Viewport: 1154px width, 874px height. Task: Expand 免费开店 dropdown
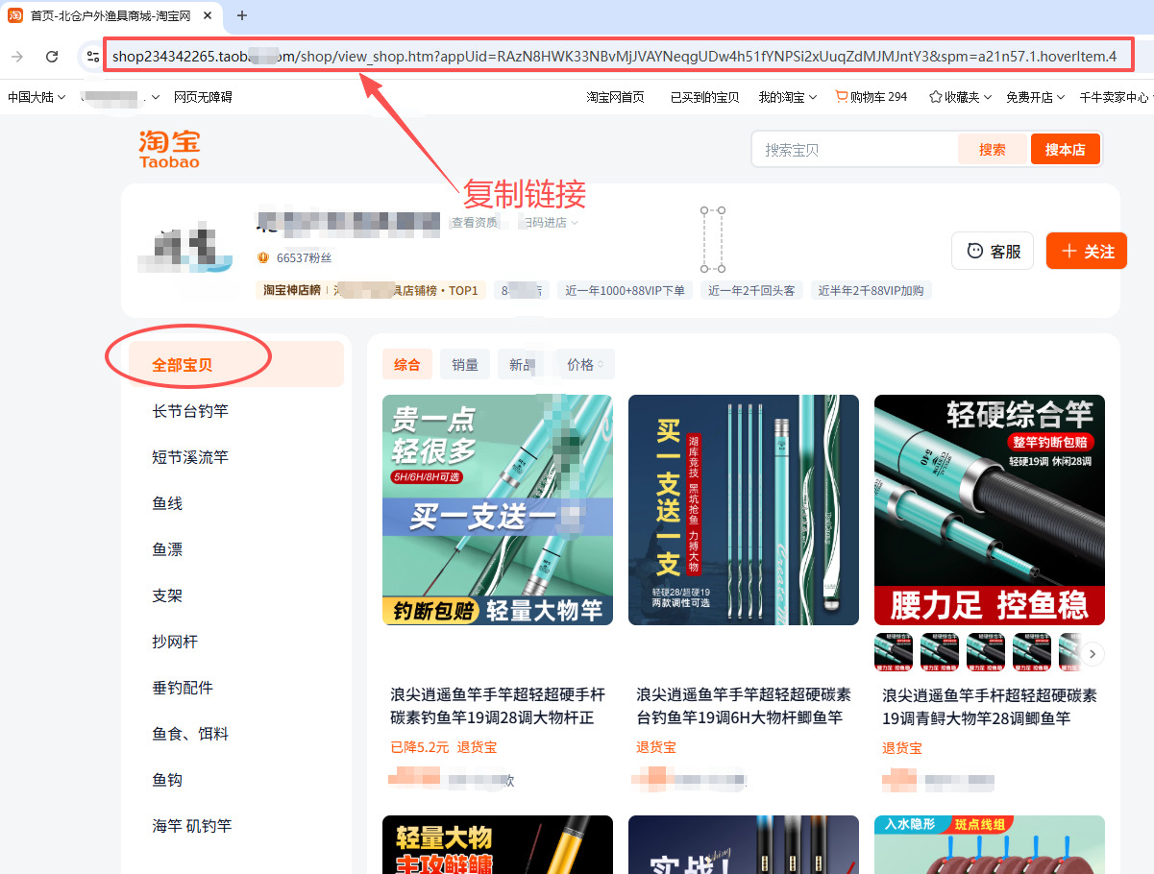point(1035,97)
